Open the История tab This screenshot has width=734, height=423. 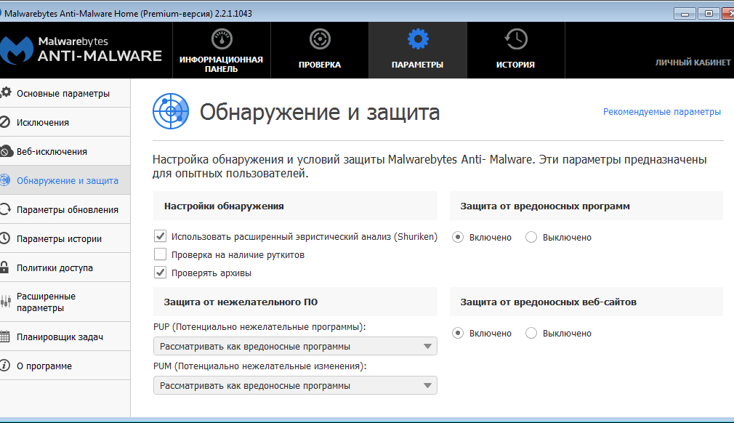[x=516, y=50]
